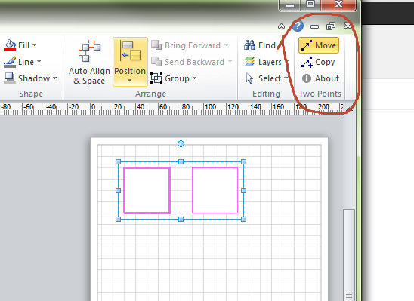414x301 pixels.
Task: Open the Layers dropdown menu
Action: pyautogui.click(x=267, y=62)
